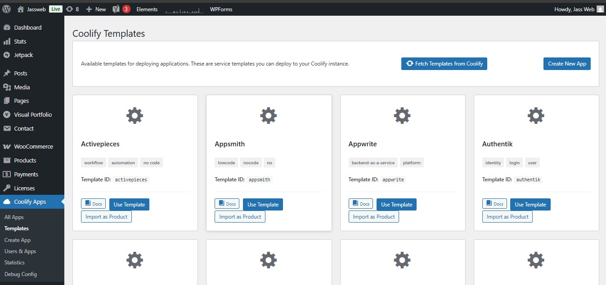Click the Coolify Apps cloud icon
This screenshot has height=285, width=606.
pos(7,202)
